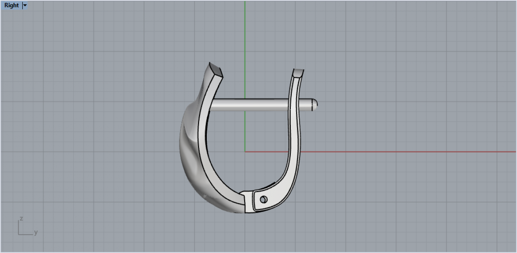Select the horizontal pin of the earring

[x=262, y=105]
